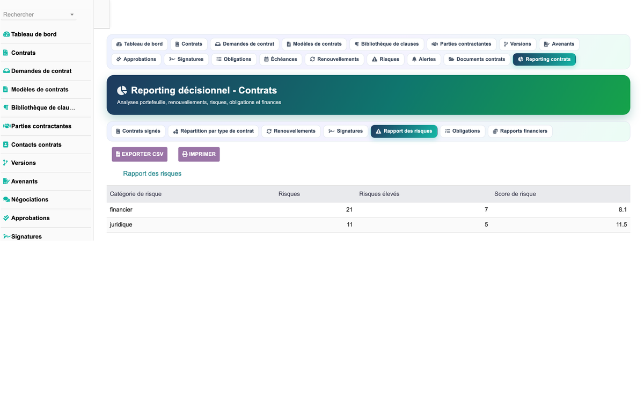Screen dimensions: 644x399
Task: Click the Demandes de contrat sidebar inbox icon
Action: (6, 71)
